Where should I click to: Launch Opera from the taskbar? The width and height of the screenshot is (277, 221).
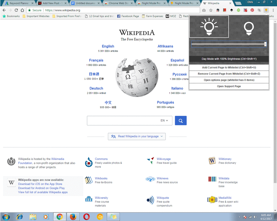86,217
